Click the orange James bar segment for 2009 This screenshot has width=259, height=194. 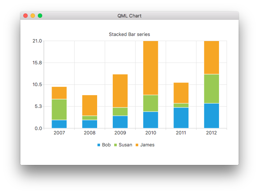coord(120,91)
